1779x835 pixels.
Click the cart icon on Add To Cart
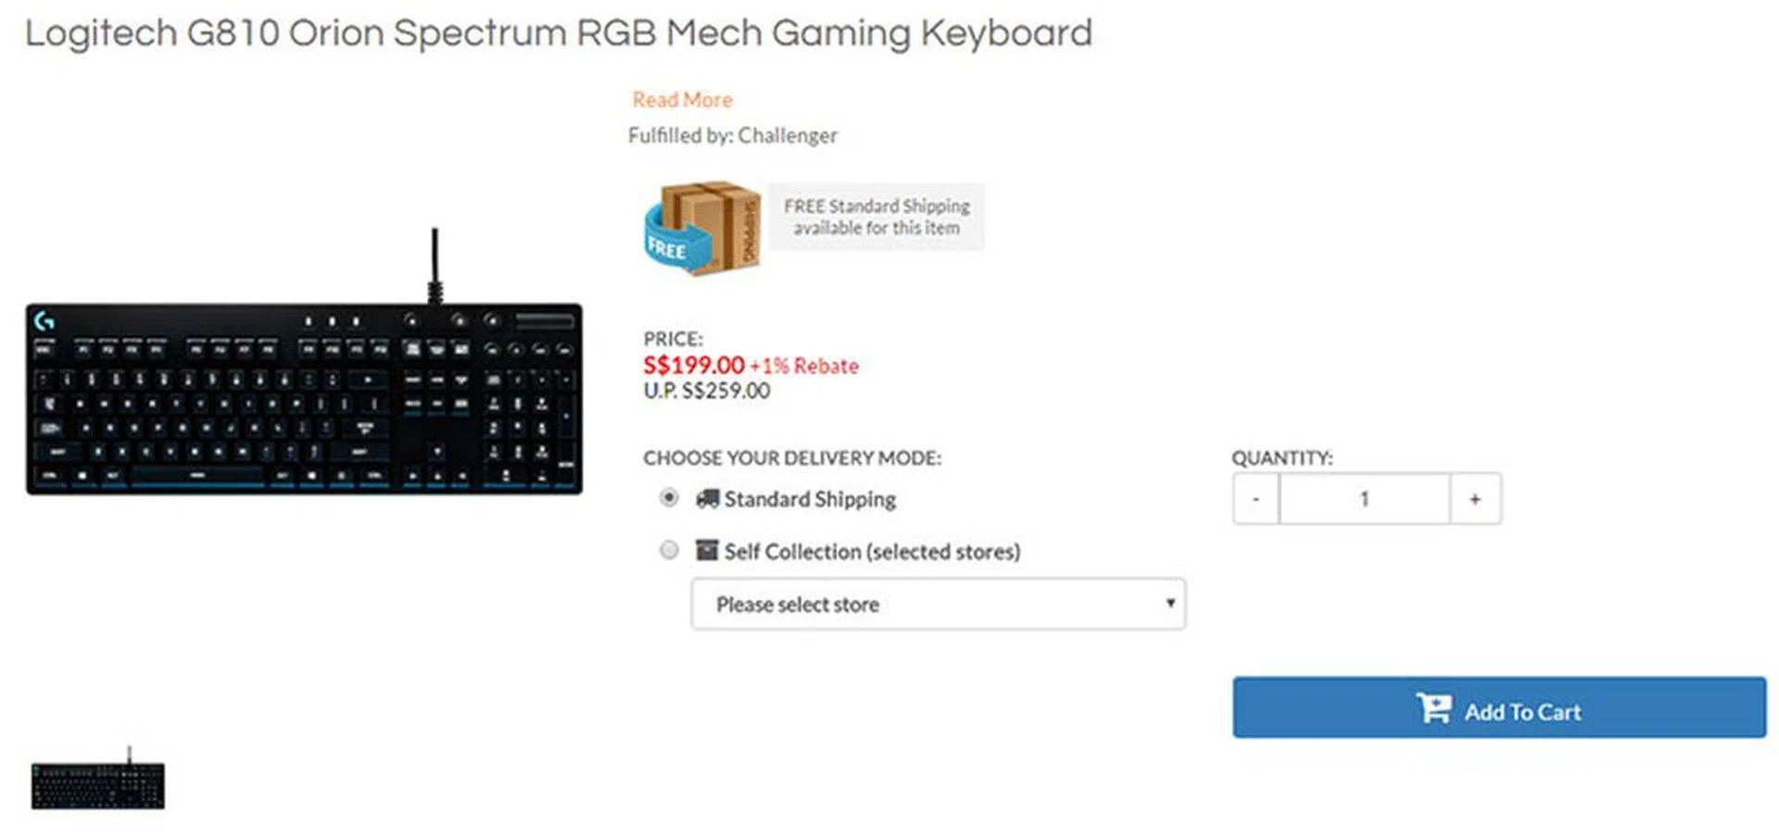click(x=1433, y=709)
